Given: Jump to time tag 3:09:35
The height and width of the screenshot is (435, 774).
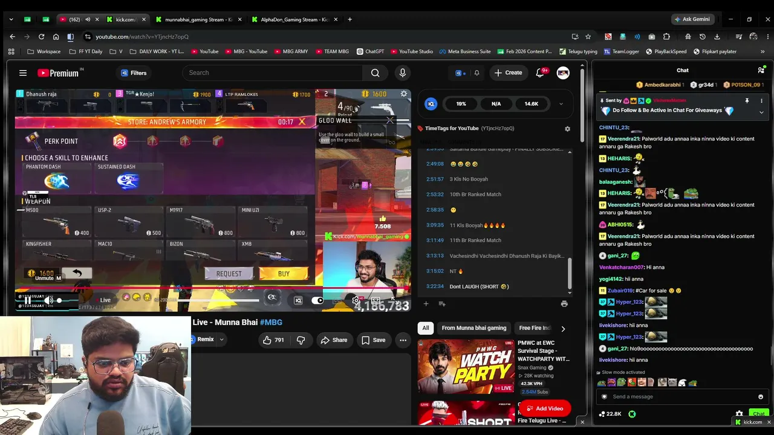Looking at the screenshot, I should [x=435, y=225].
